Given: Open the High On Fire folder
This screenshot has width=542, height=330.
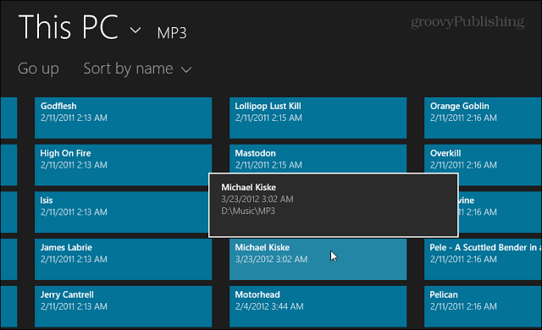Looking at the screenshot, I should [x=123, y=165].
